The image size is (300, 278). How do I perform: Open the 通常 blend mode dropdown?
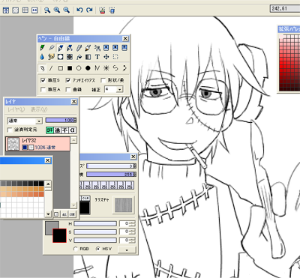(x=39, y=121)
